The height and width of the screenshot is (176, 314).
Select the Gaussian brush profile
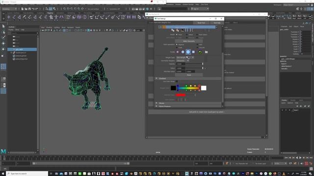178,52
